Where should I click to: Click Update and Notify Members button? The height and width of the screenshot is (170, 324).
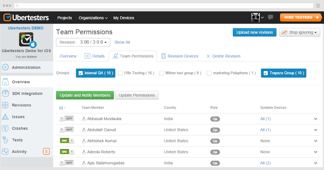tap(85, 95)
